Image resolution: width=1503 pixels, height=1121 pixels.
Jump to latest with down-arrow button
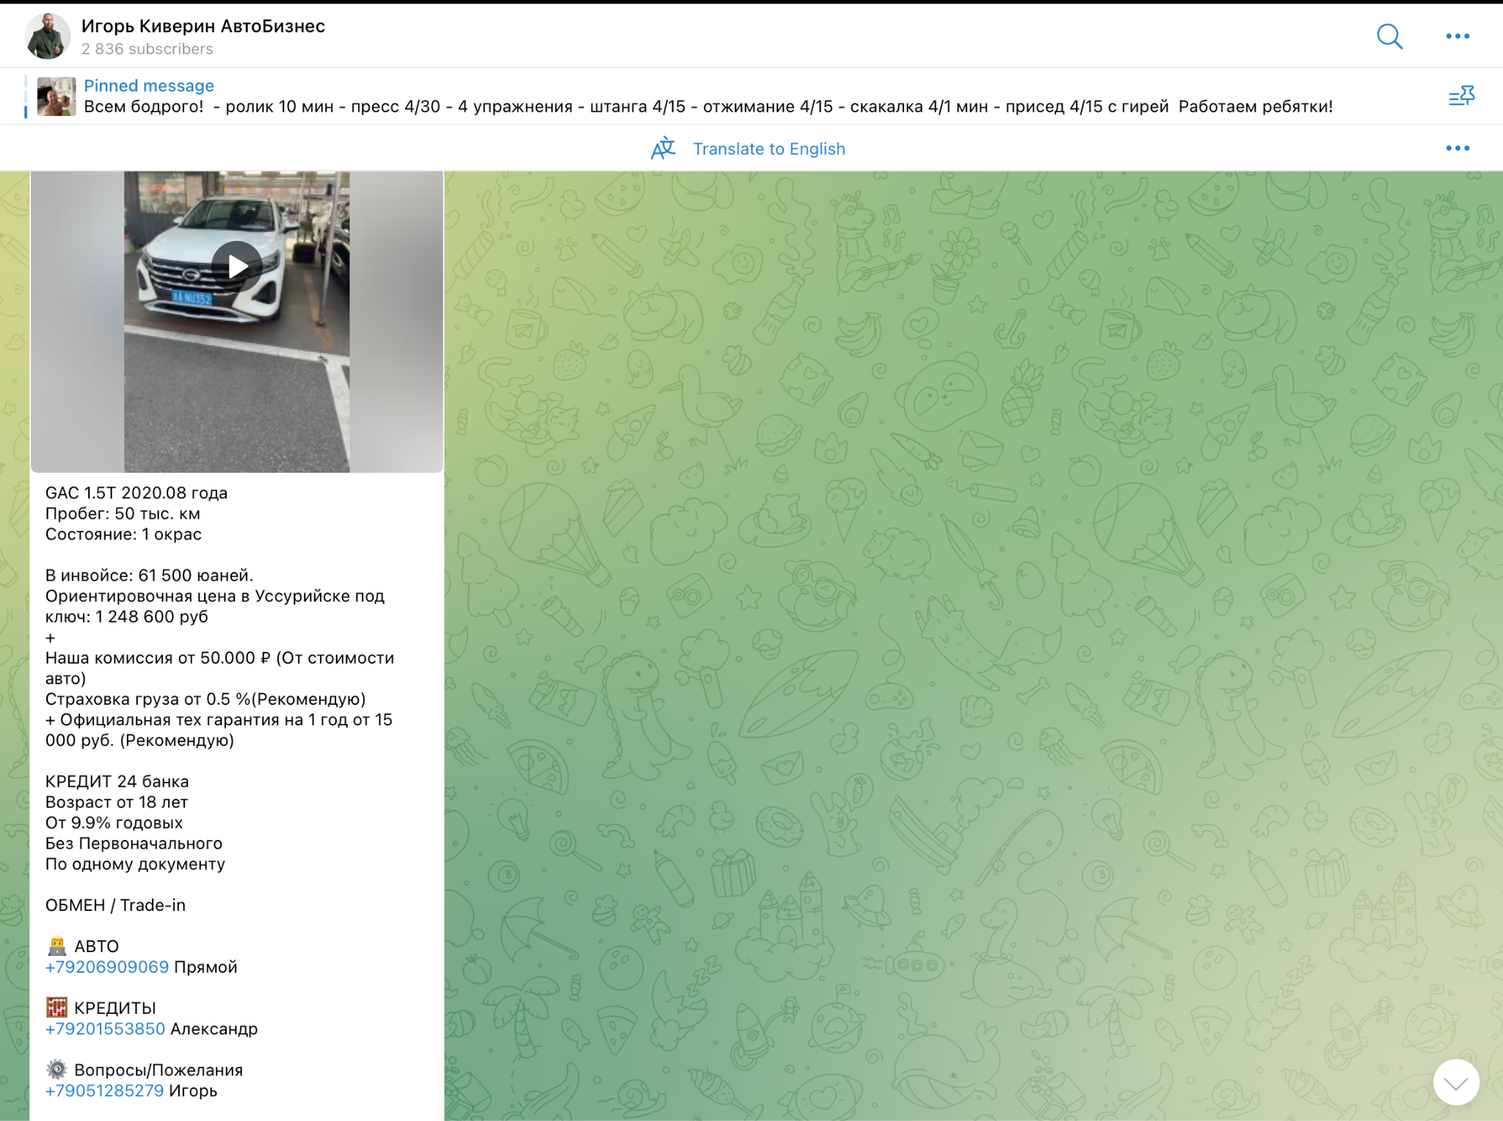(1456, 1082)
